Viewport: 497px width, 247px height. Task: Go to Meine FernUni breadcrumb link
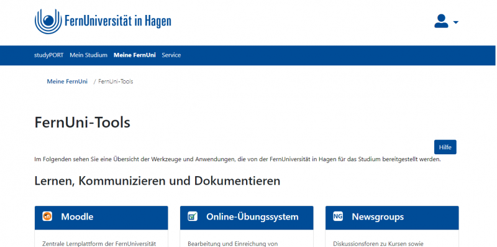click(x=67, y=82)
